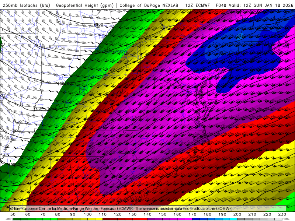
Task: Click the 140 kts legend value
Action: click(147, 214)
